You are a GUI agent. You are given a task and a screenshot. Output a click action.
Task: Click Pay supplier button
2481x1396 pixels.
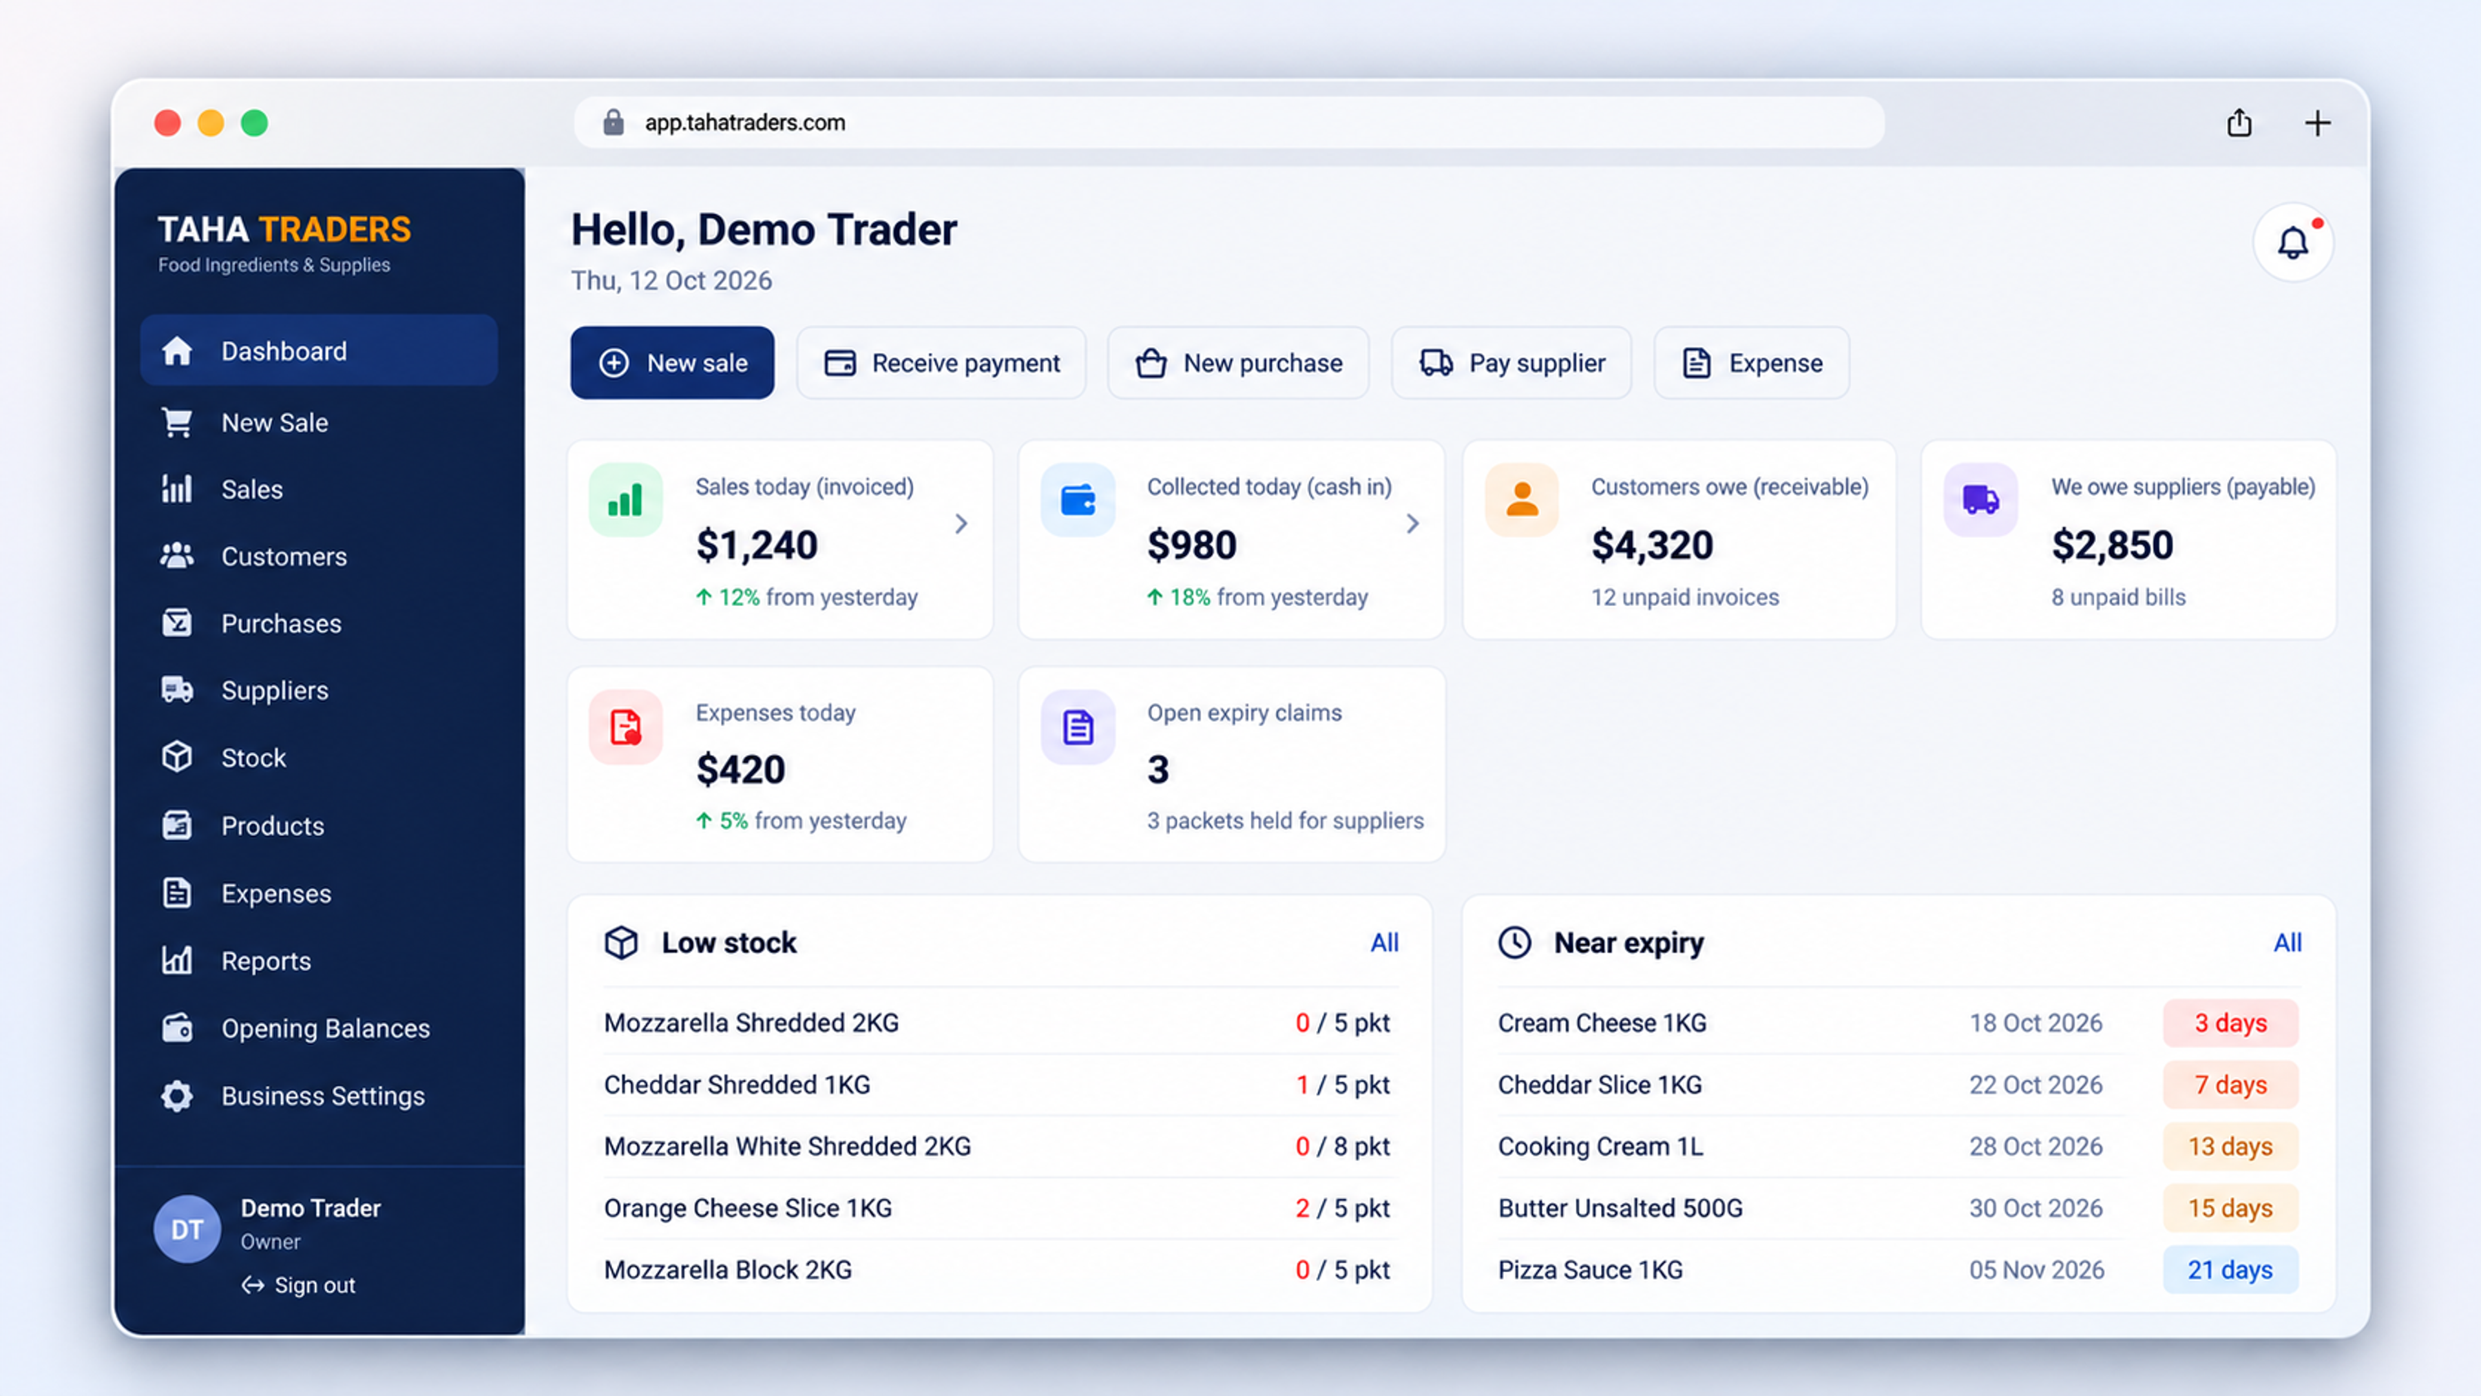coord(1512,363)
